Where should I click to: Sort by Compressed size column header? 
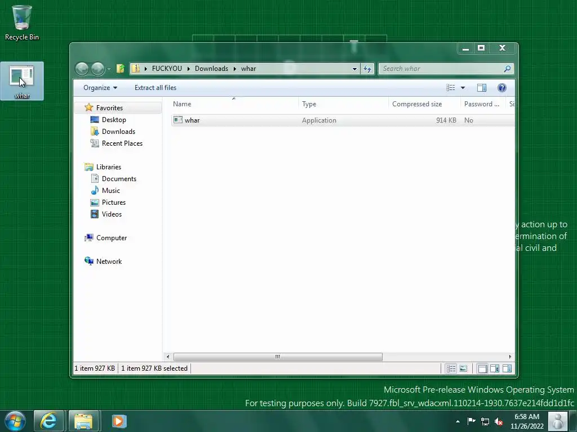pos(425,104)
